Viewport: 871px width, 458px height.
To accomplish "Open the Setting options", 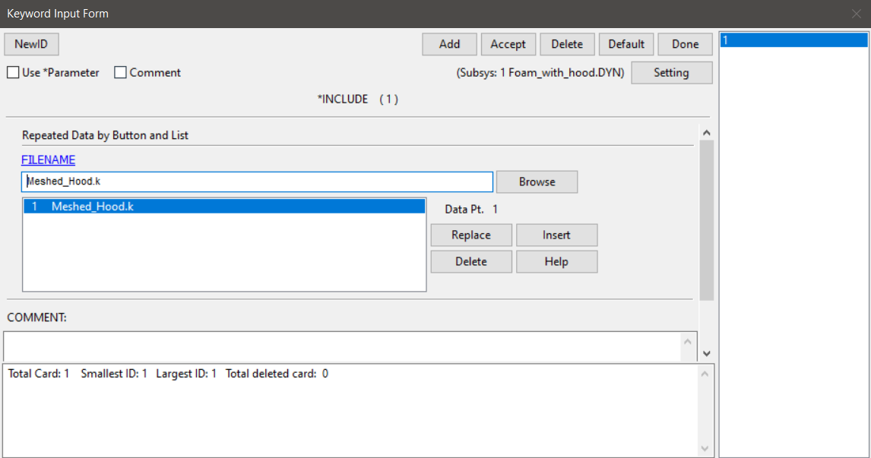I will [x=671, y=73].
